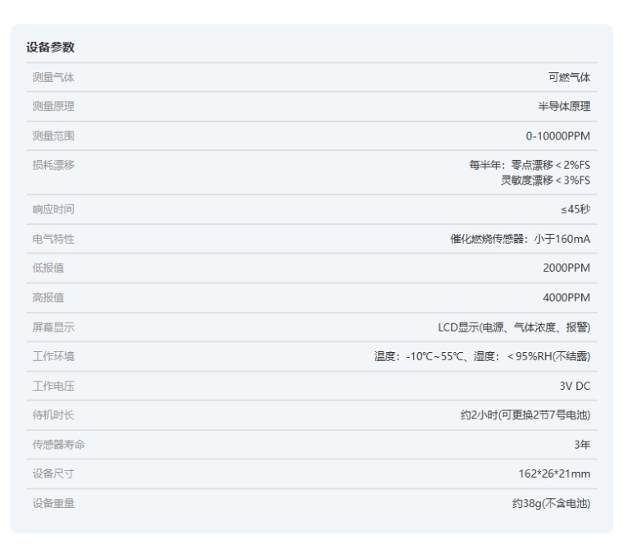Click the 设备参数 heading
This screenshot has height=549, width=623.
(50, 48)
